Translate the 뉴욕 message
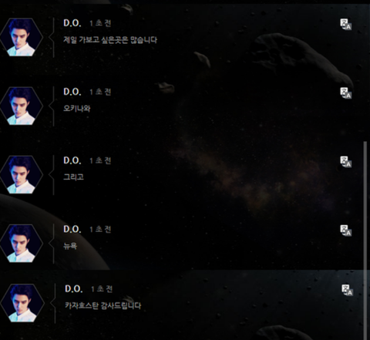The height and width of the screenshot is (340, 370). click(346, 231)
